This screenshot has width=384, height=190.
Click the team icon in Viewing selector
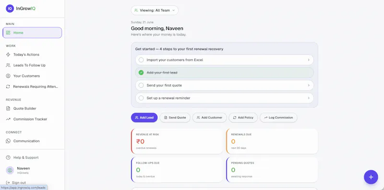(136, 10)
